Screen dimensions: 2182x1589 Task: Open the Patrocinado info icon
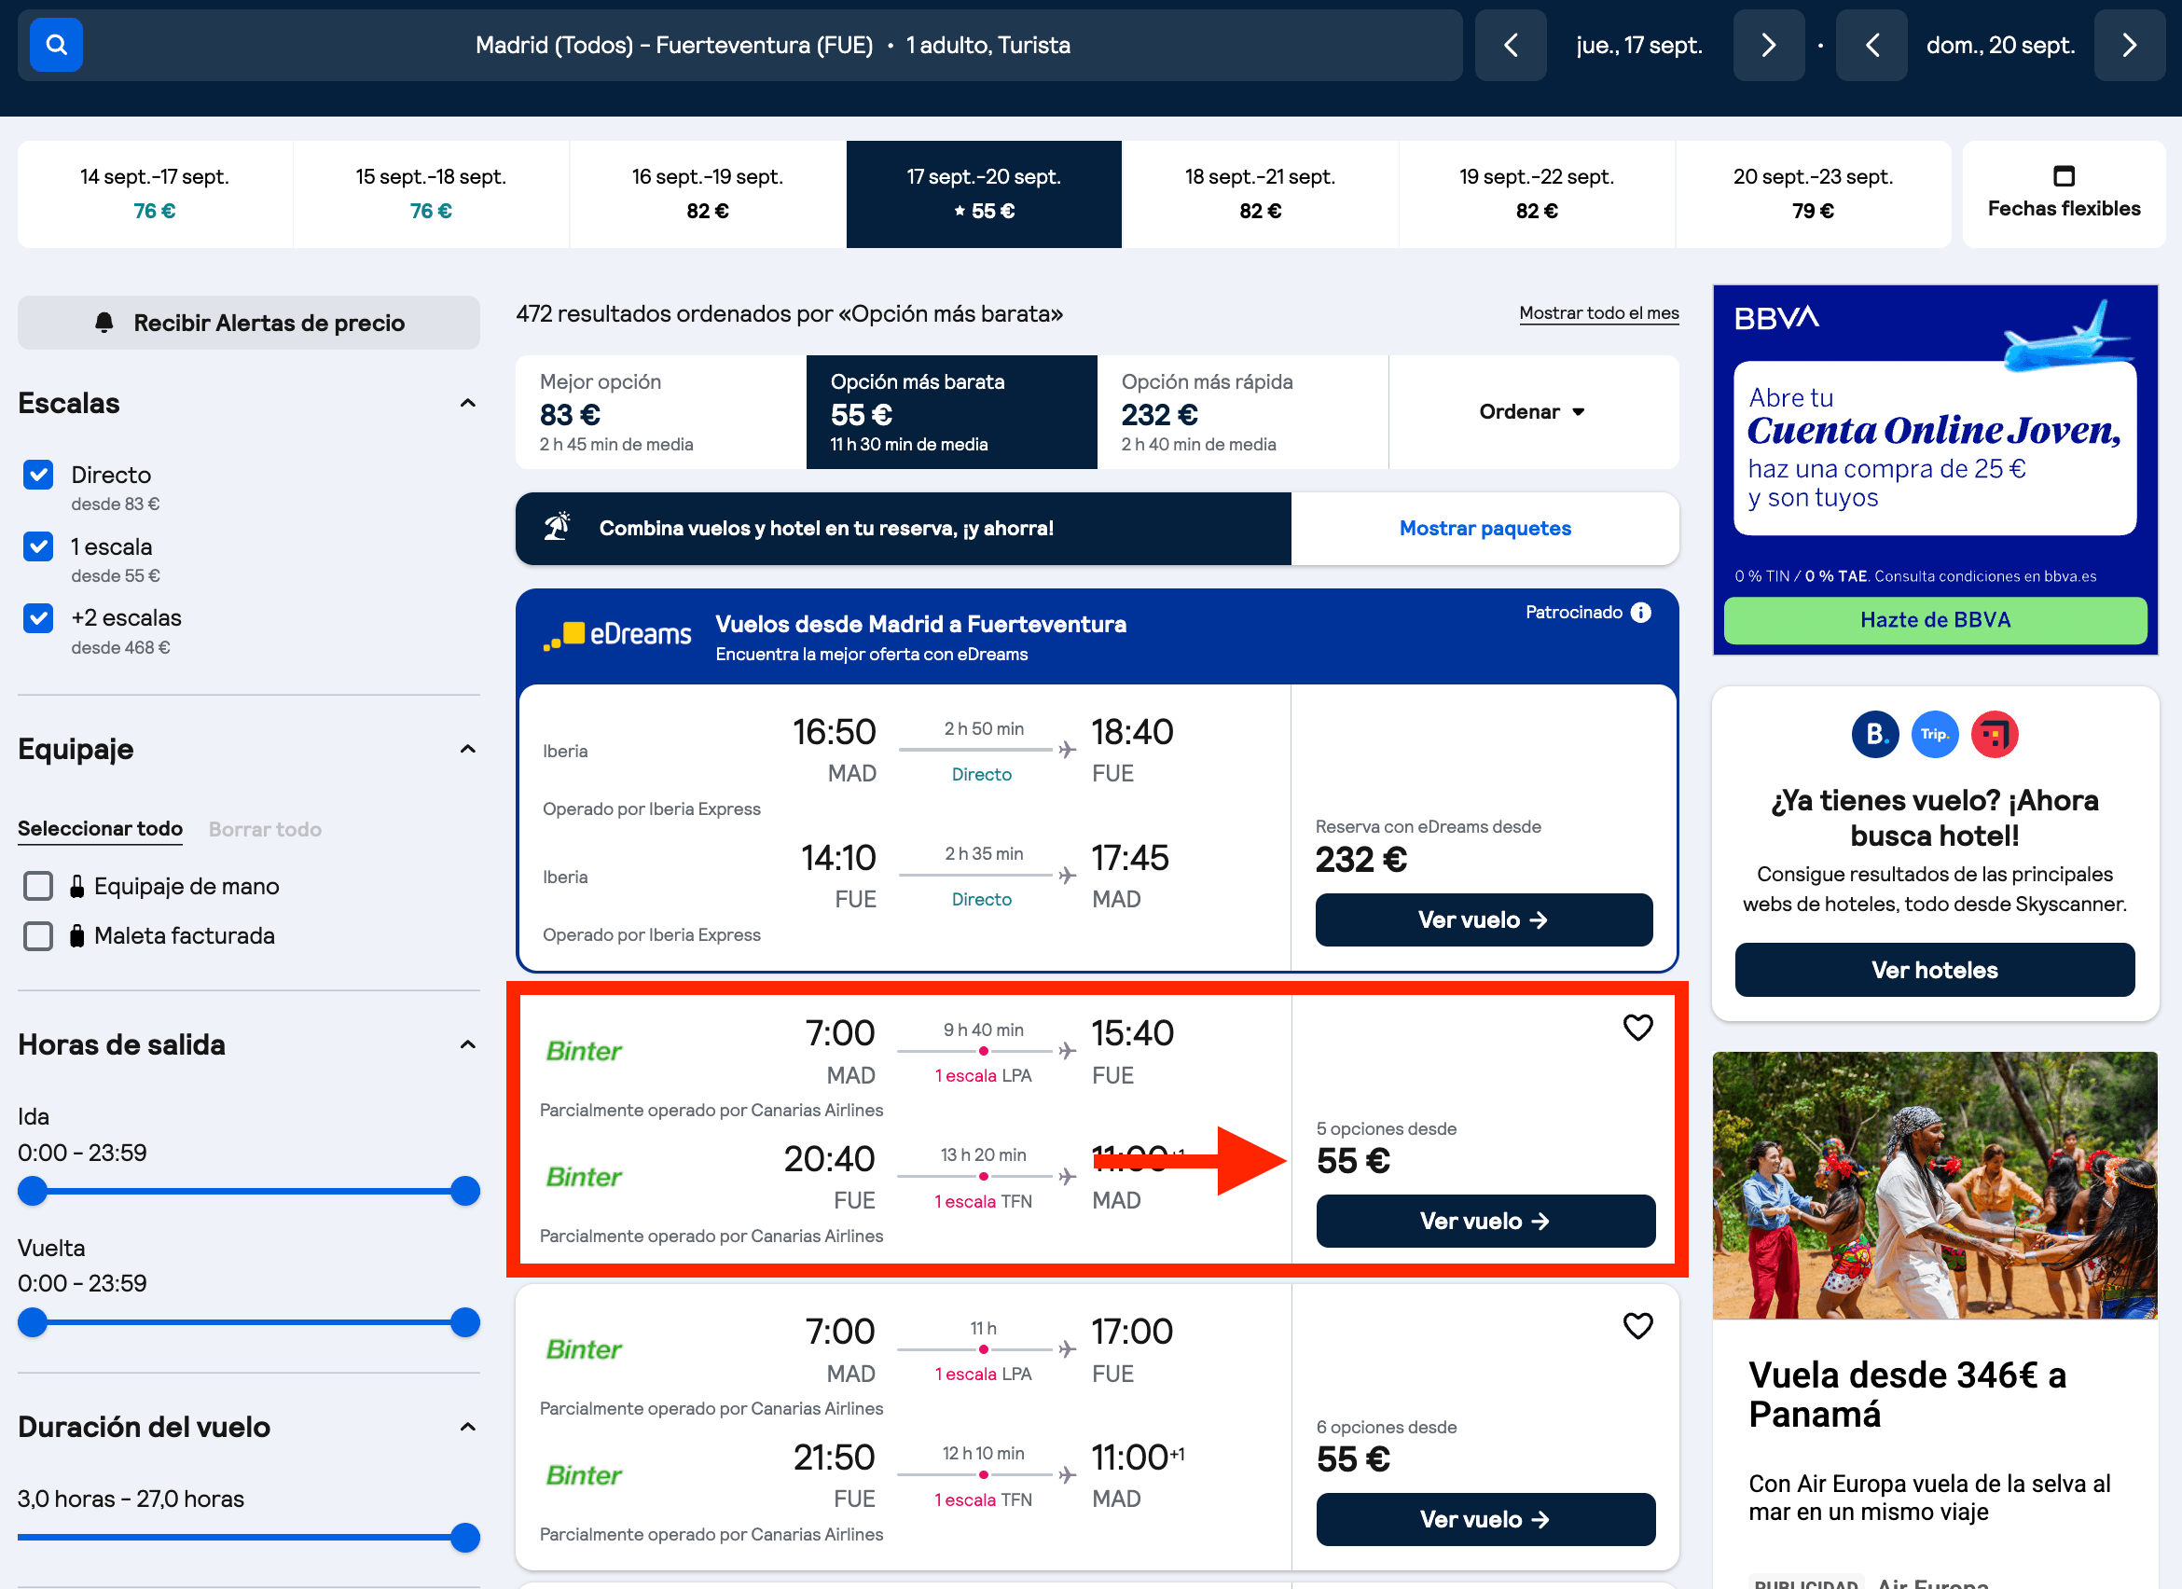pos(1641,613)
